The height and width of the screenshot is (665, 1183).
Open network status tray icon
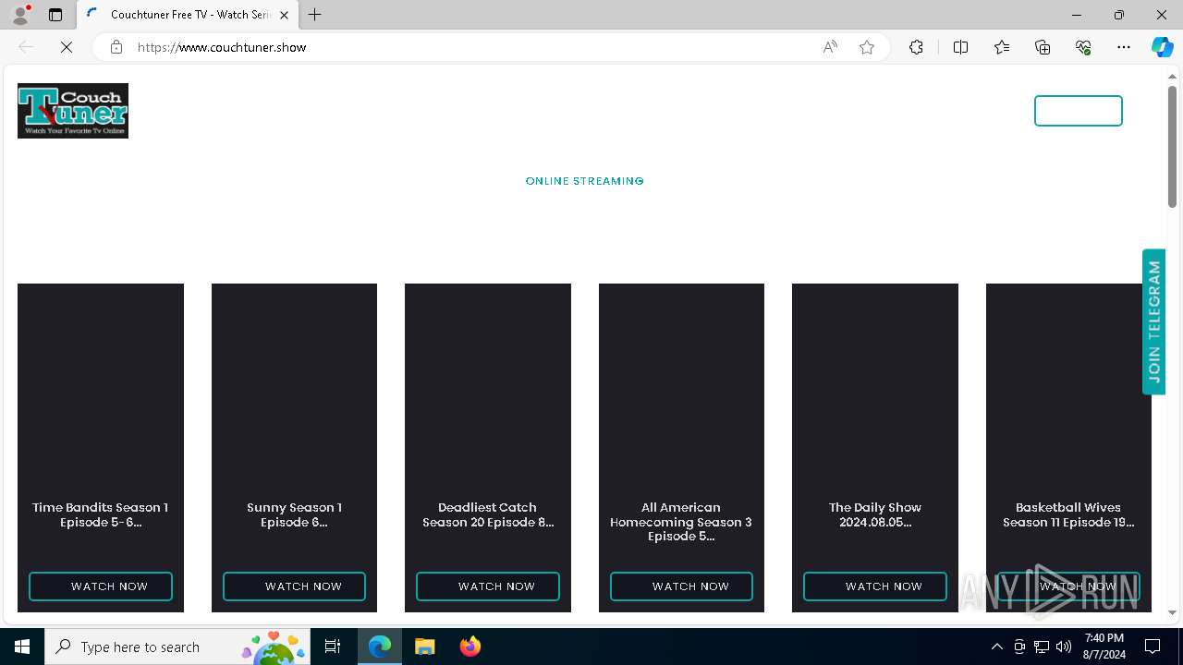[1042, 647]
